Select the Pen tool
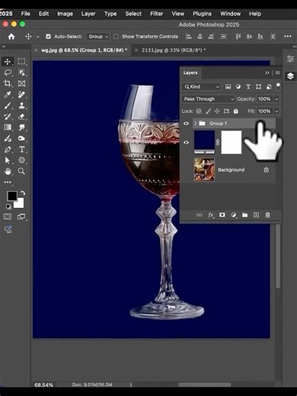 pyautogui.click(x=8, y=149)
